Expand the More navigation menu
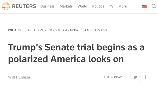This screenshot has height=92, width=158. (x=122, y=6)
